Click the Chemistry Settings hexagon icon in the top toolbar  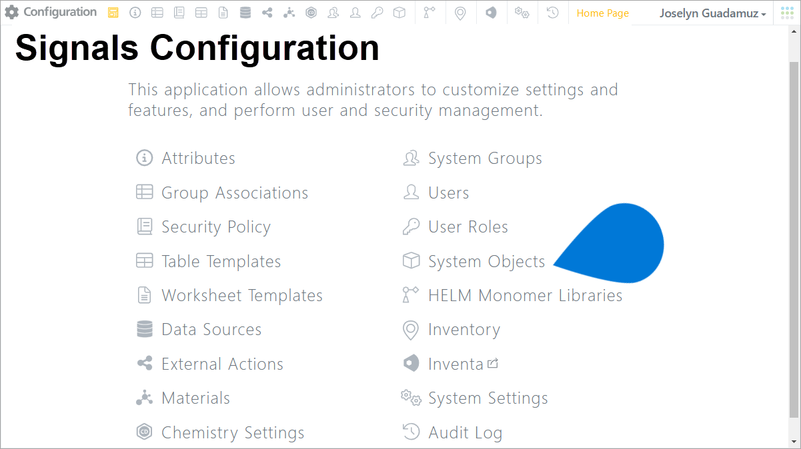(x=311, y=13)
